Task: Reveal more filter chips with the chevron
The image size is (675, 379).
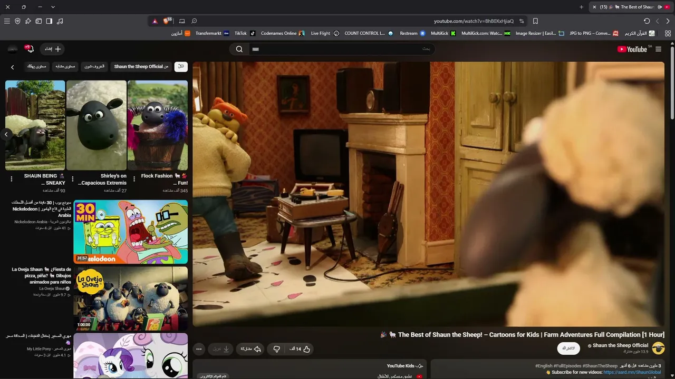Action: pos(13,67)
